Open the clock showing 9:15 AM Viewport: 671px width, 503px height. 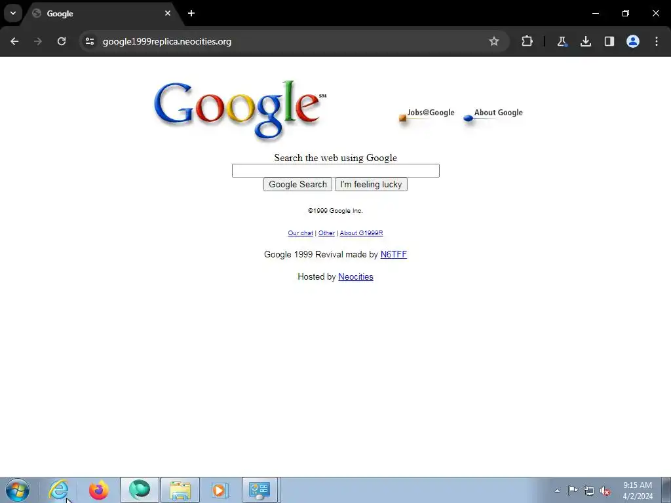tap(638, 491)
